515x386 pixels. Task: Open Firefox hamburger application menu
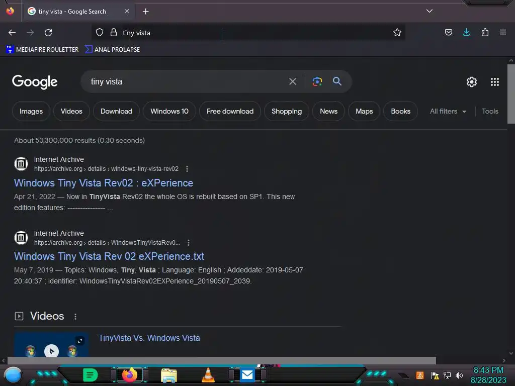click(503, 32)
